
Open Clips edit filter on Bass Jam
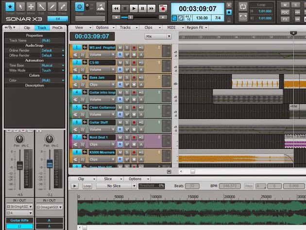102,85
